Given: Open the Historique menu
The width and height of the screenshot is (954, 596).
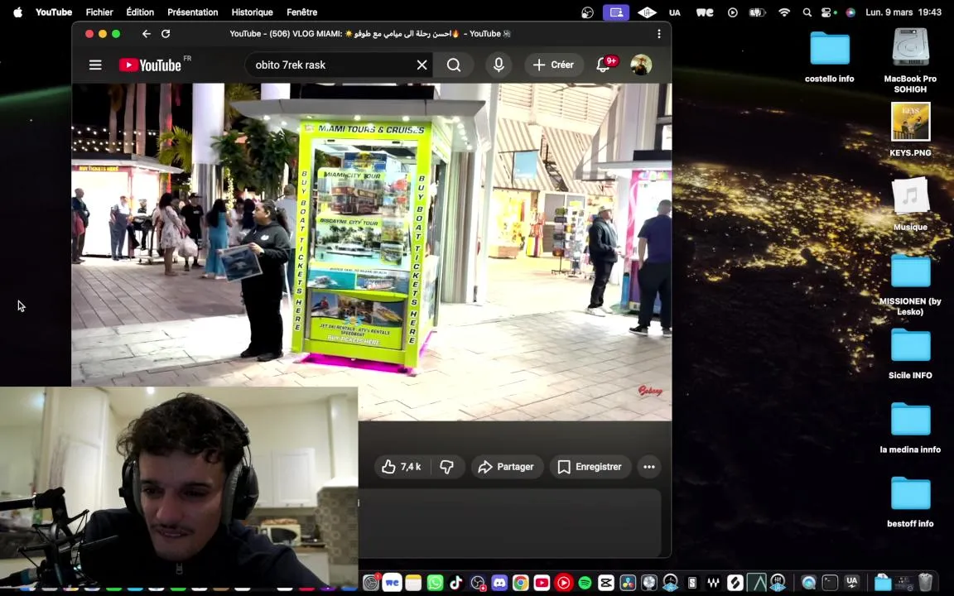Looking at the screenshot, I should [x=252, y=12].
